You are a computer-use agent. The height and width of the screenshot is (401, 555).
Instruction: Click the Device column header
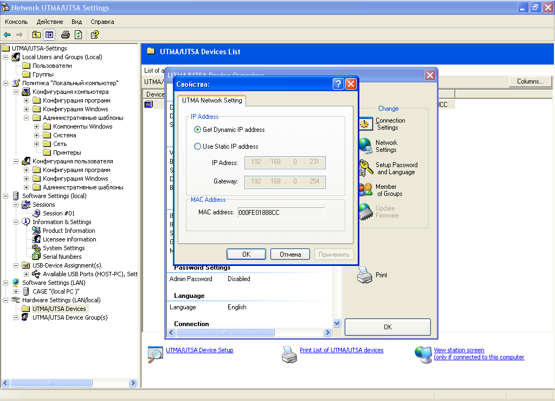pyautogui.click(x=154, y=94)
